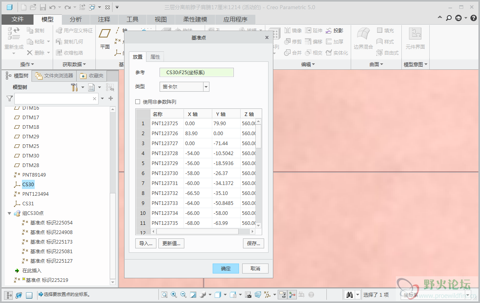Click the model tree search field

pos(56,98)
